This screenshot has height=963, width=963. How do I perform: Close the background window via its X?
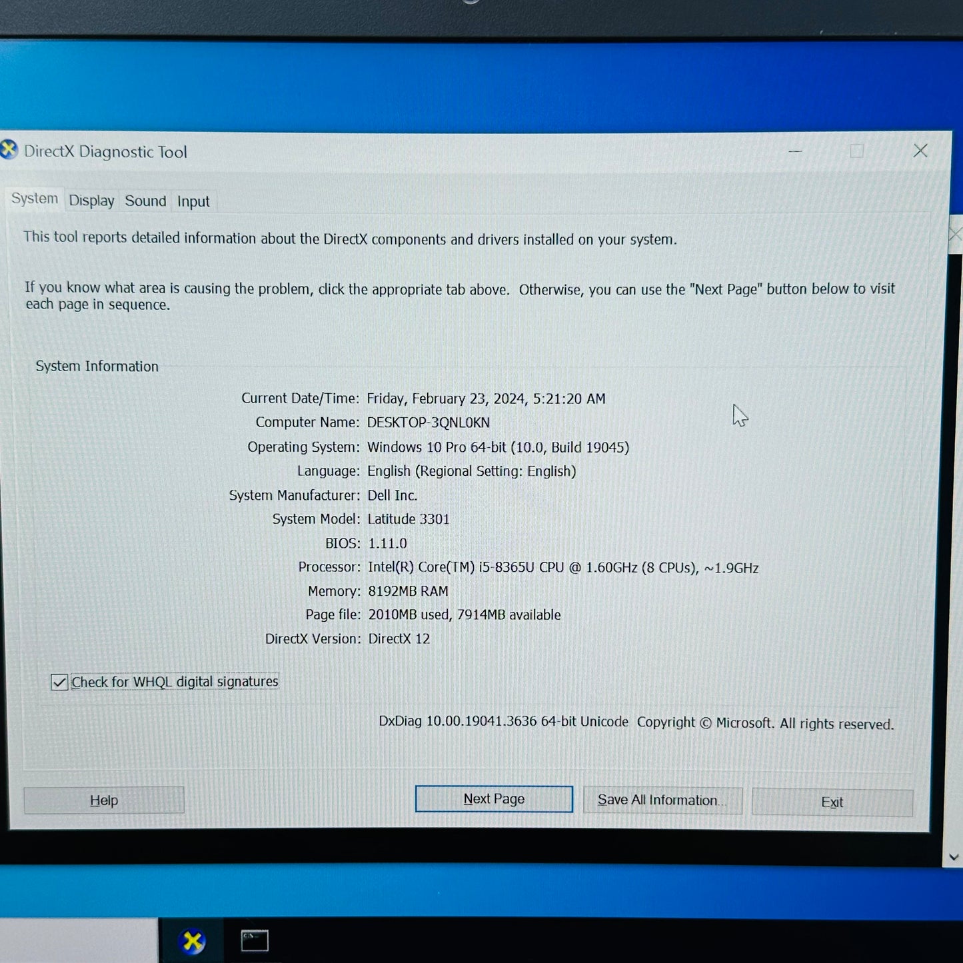tap(954, 234)
